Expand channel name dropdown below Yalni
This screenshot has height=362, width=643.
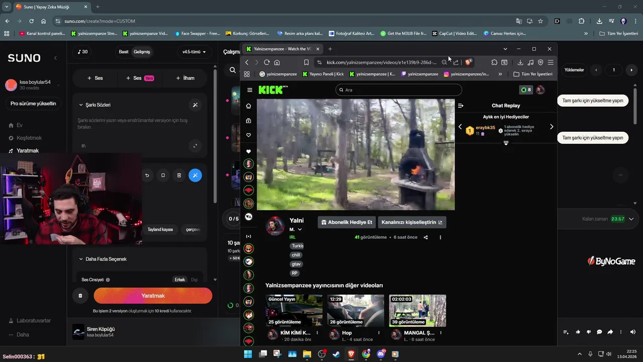click(x=300, y=230)
